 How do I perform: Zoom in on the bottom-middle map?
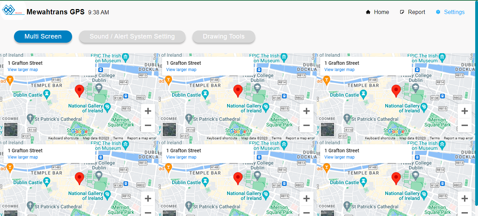[307, 199]
